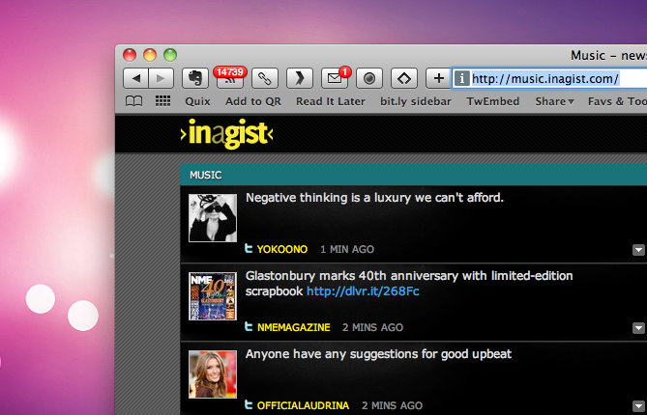Viewport: 647px width, 415px height.
Task: Add bookmark with the plus button
Action: 439,78
